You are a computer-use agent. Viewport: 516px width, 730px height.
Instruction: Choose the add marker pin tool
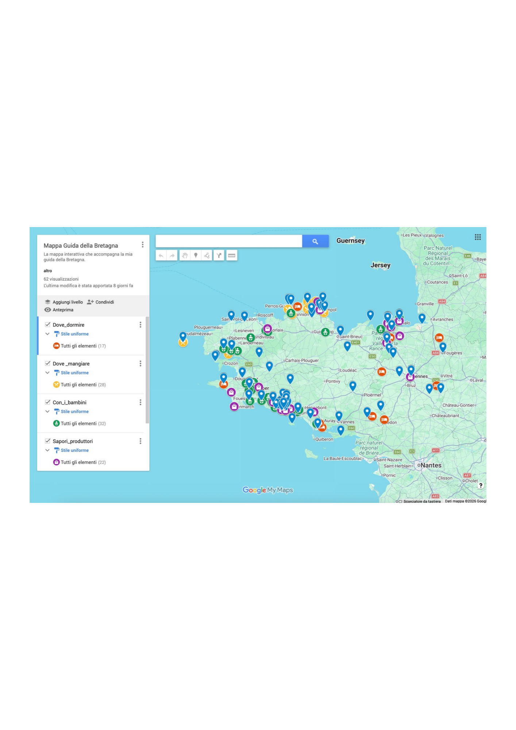[196, 255]
